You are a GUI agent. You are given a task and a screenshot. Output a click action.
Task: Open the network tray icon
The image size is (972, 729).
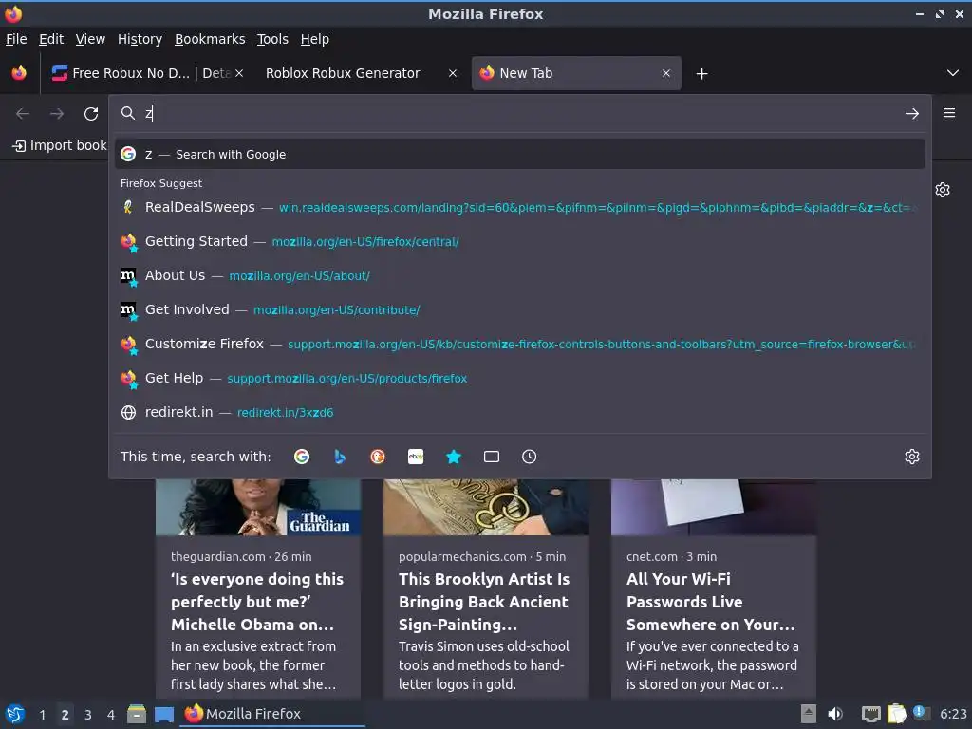click(x=870, y=715)
